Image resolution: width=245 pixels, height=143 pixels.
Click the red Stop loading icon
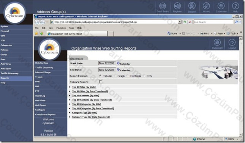[x=190, y=22]
